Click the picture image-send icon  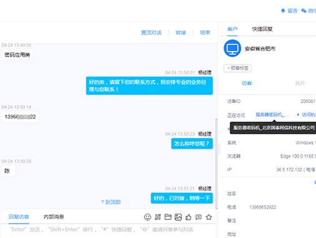(x=178, y=217)
